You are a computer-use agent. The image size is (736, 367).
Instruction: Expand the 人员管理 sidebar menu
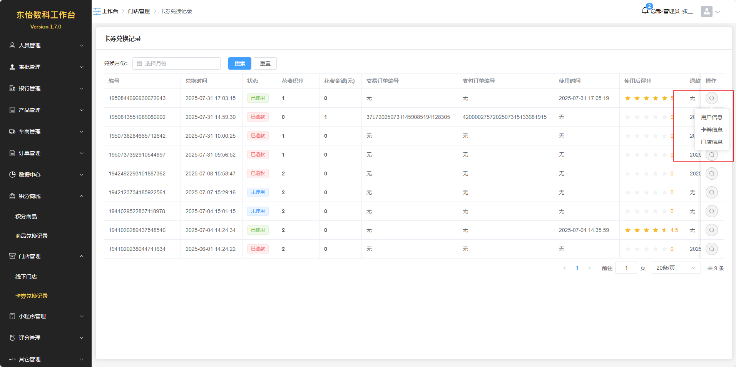(x=46, y=45)
